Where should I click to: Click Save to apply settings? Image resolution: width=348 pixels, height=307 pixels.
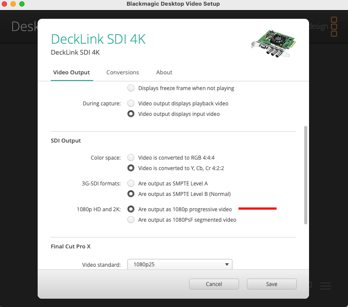coord(271,284)
